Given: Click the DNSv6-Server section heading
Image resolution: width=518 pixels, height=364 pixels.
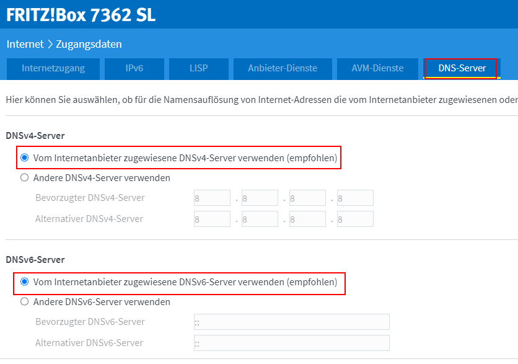Looking at the screenshot, I should 35,260.
